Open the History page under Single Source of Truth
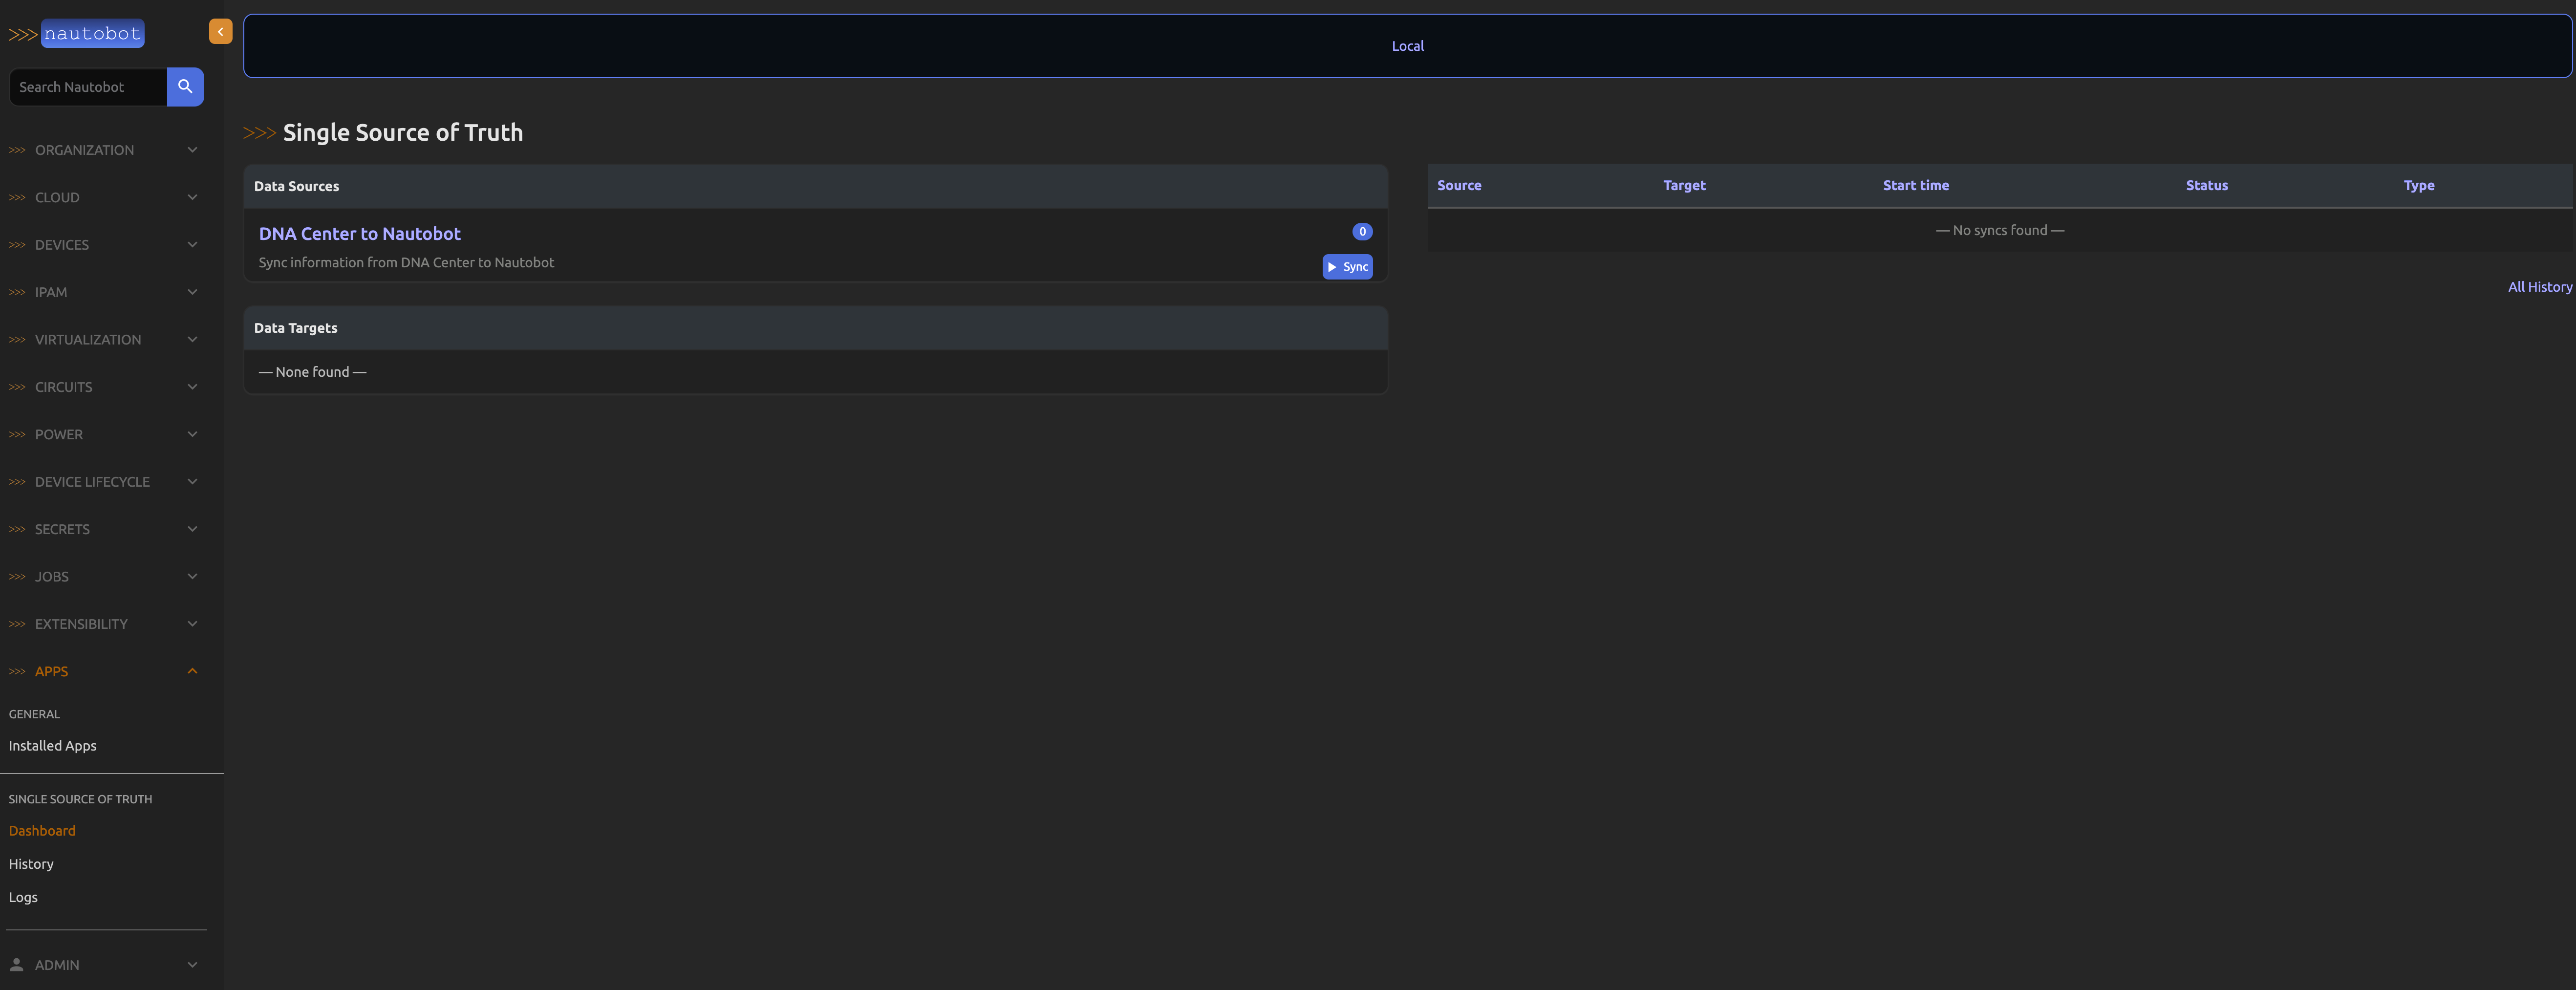The height and width of the screenshot is (990, 2576). click(31, 863)
